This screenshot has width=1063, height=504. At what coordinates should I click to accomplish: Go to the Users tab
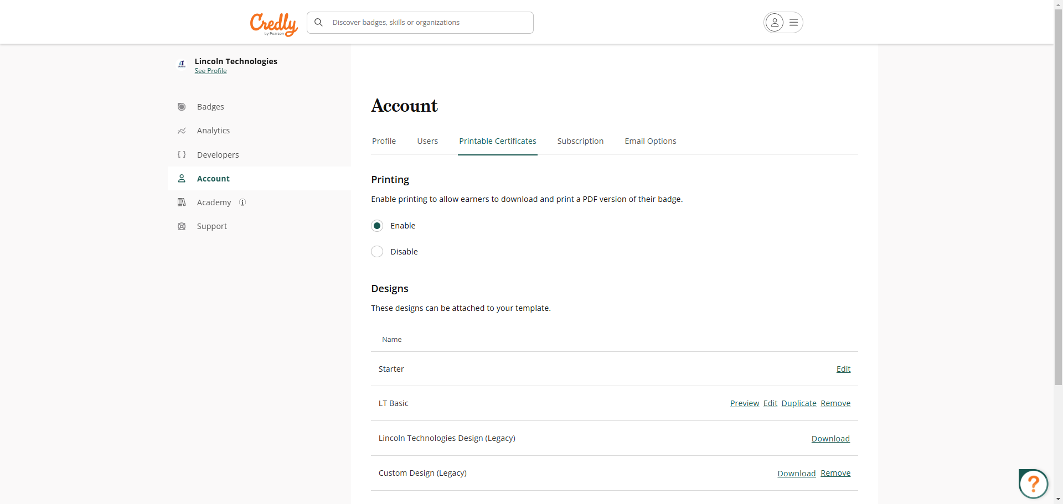pyautogui.click(x=427, y=141)
